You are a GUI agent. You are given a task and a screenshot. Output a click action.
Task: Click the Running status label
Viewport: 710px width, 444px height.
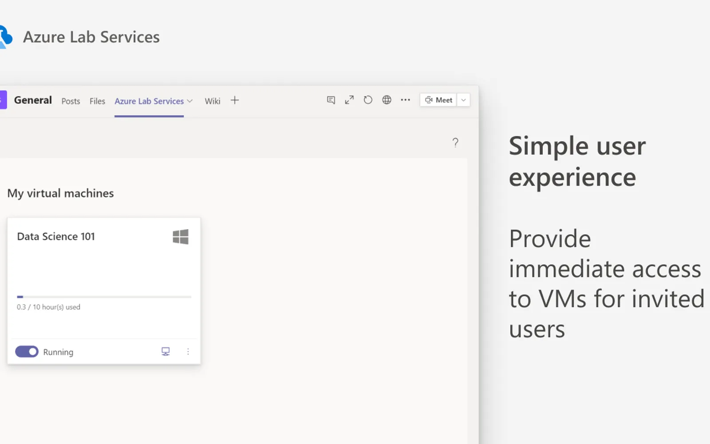coord(58,352)
